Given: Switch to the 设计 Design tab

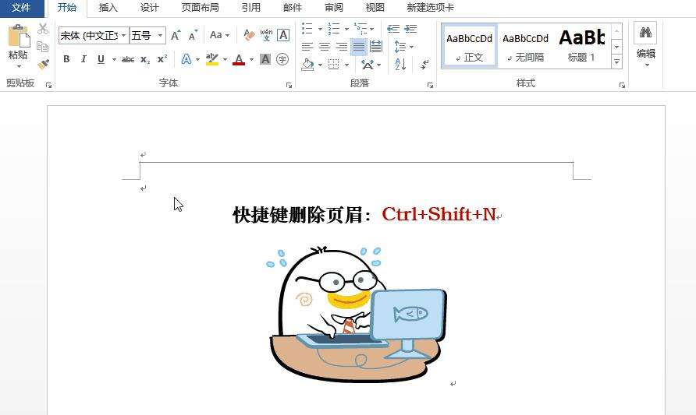Looking at the screenshot, I should point(150,8).
